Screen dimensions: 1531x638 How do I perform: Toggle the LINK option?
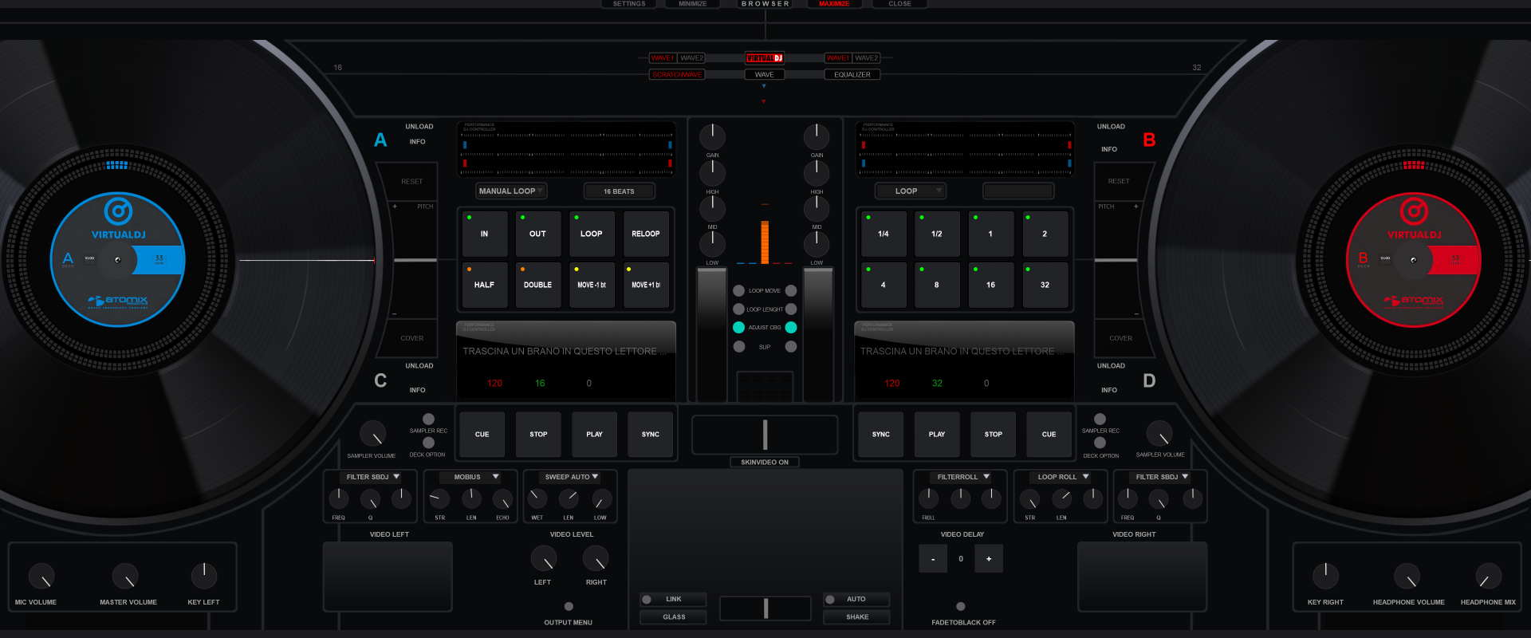[x=673, y=600]
